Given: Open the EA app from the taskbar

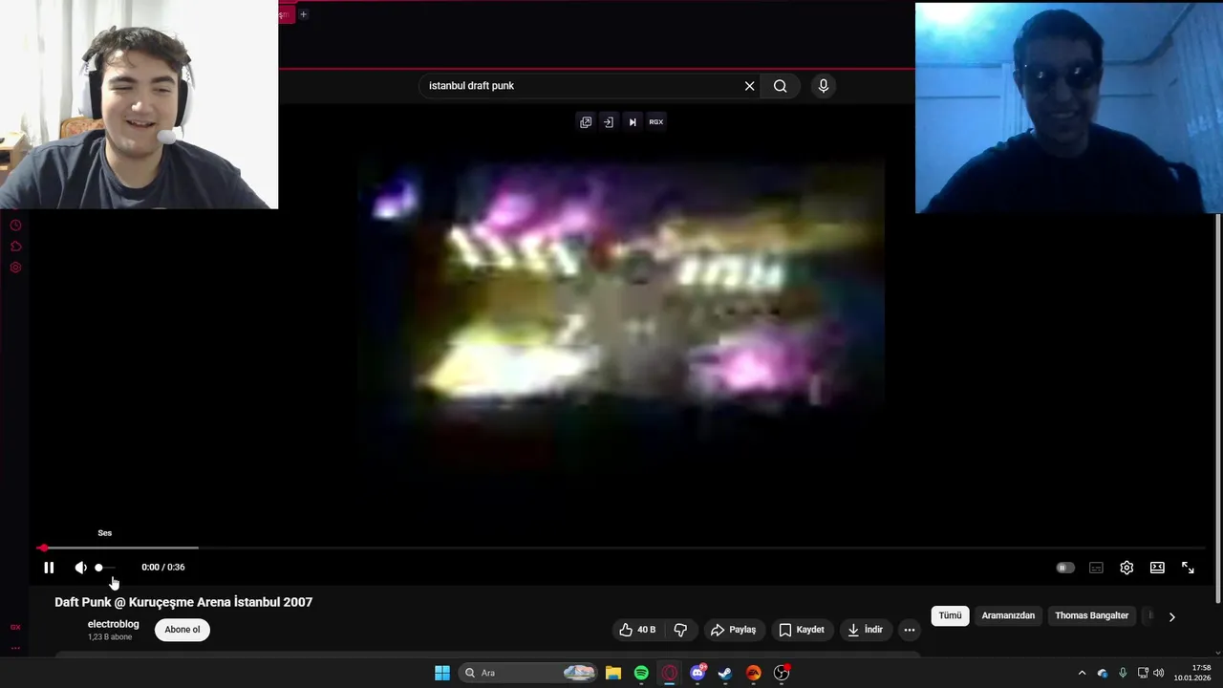Looking at the screenshot, I should (754, 673).
